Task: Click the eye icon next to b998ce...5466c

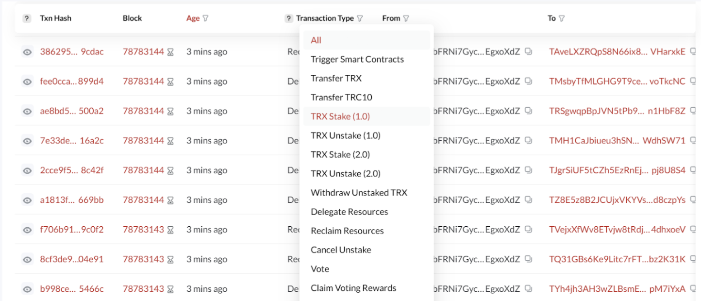Action: point(27,289)
